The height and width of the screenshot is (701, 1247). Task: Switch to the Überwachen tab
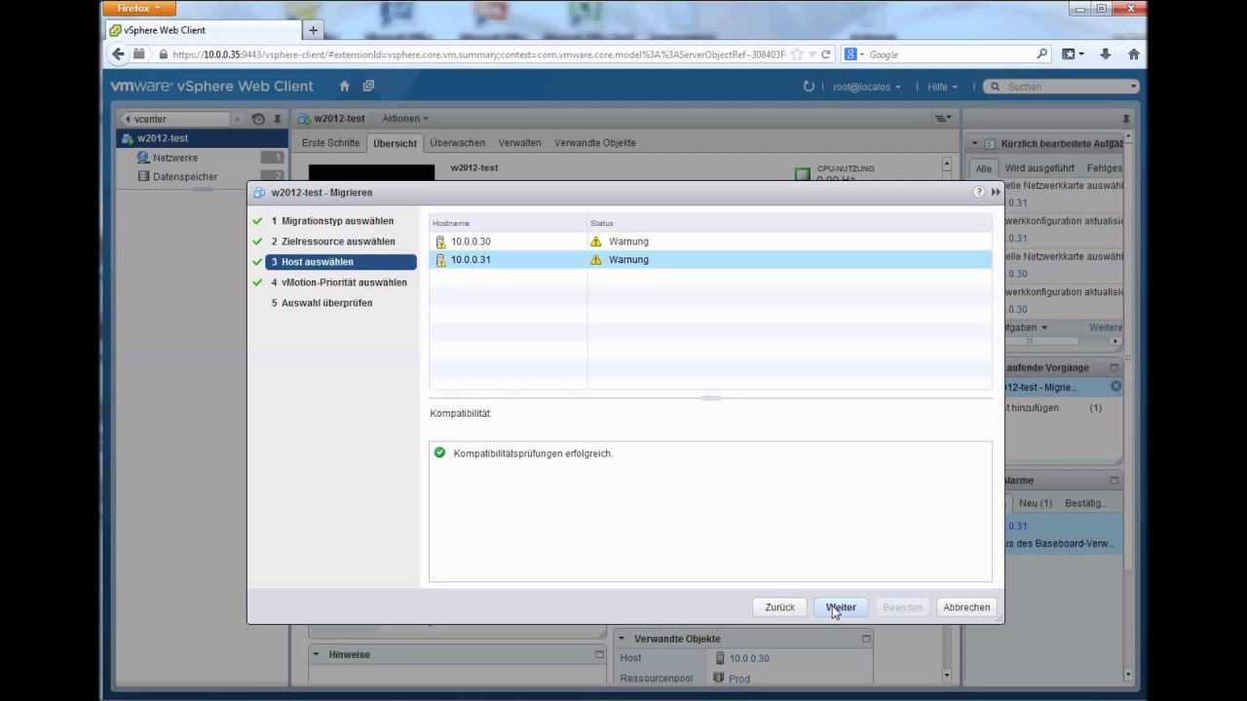457,143
